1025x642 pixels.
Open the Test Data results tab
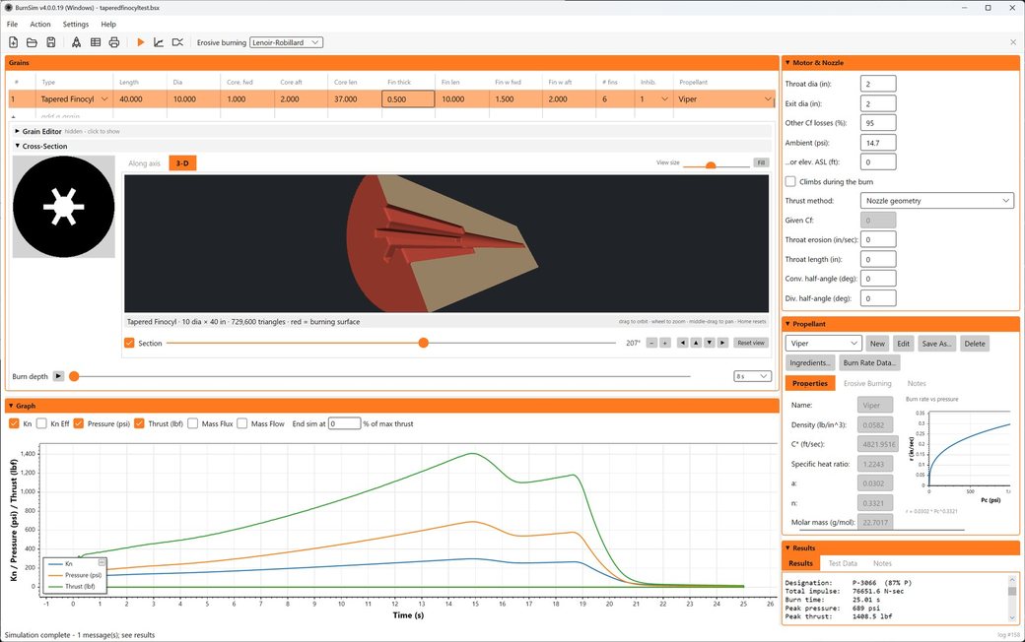click(x=843, y=563)
